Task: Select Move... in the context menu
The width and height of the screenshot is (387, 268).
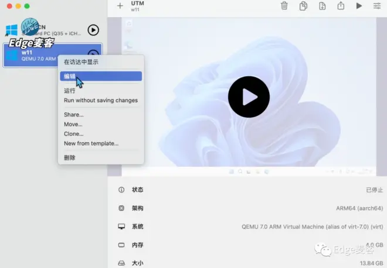Action: (101, 124)
